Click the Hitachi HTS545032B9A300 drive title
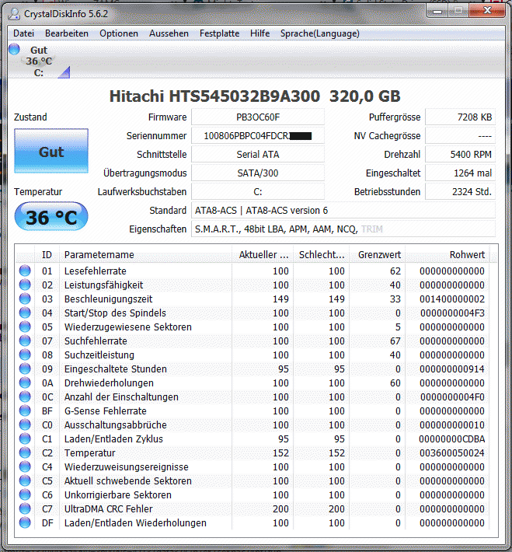This screenshot has width=512, height=552. [214, 96]
